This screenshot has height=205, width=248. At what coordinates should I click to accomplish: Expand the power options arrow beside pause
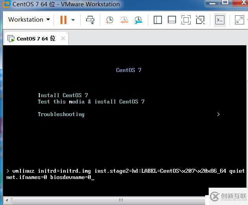73,20
